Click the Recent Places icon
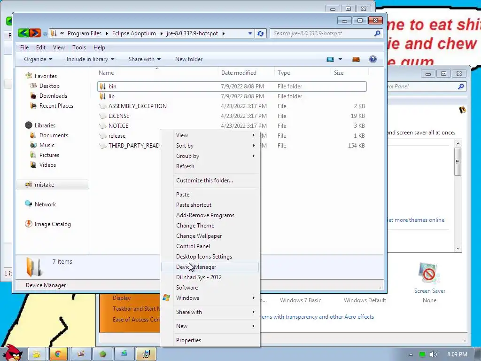481x361 pixels. click(33, 106)
